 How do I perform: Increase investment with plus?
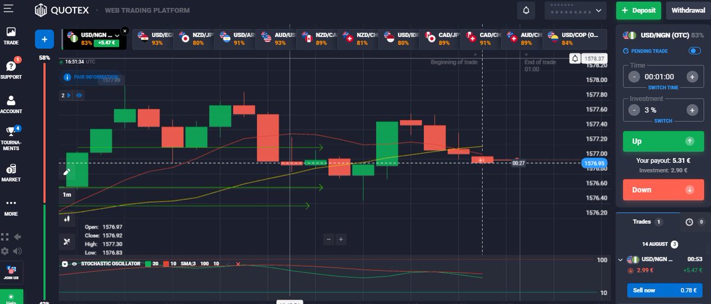click(691, 110)
